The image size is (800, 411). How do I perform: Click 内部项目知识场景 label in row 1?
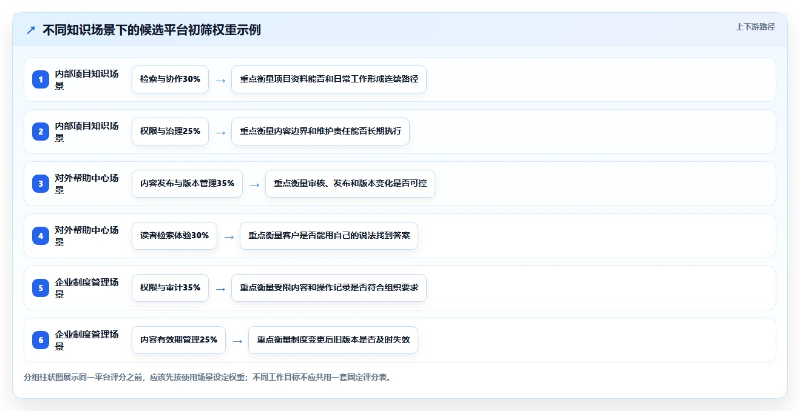click(x=87, y=79)
